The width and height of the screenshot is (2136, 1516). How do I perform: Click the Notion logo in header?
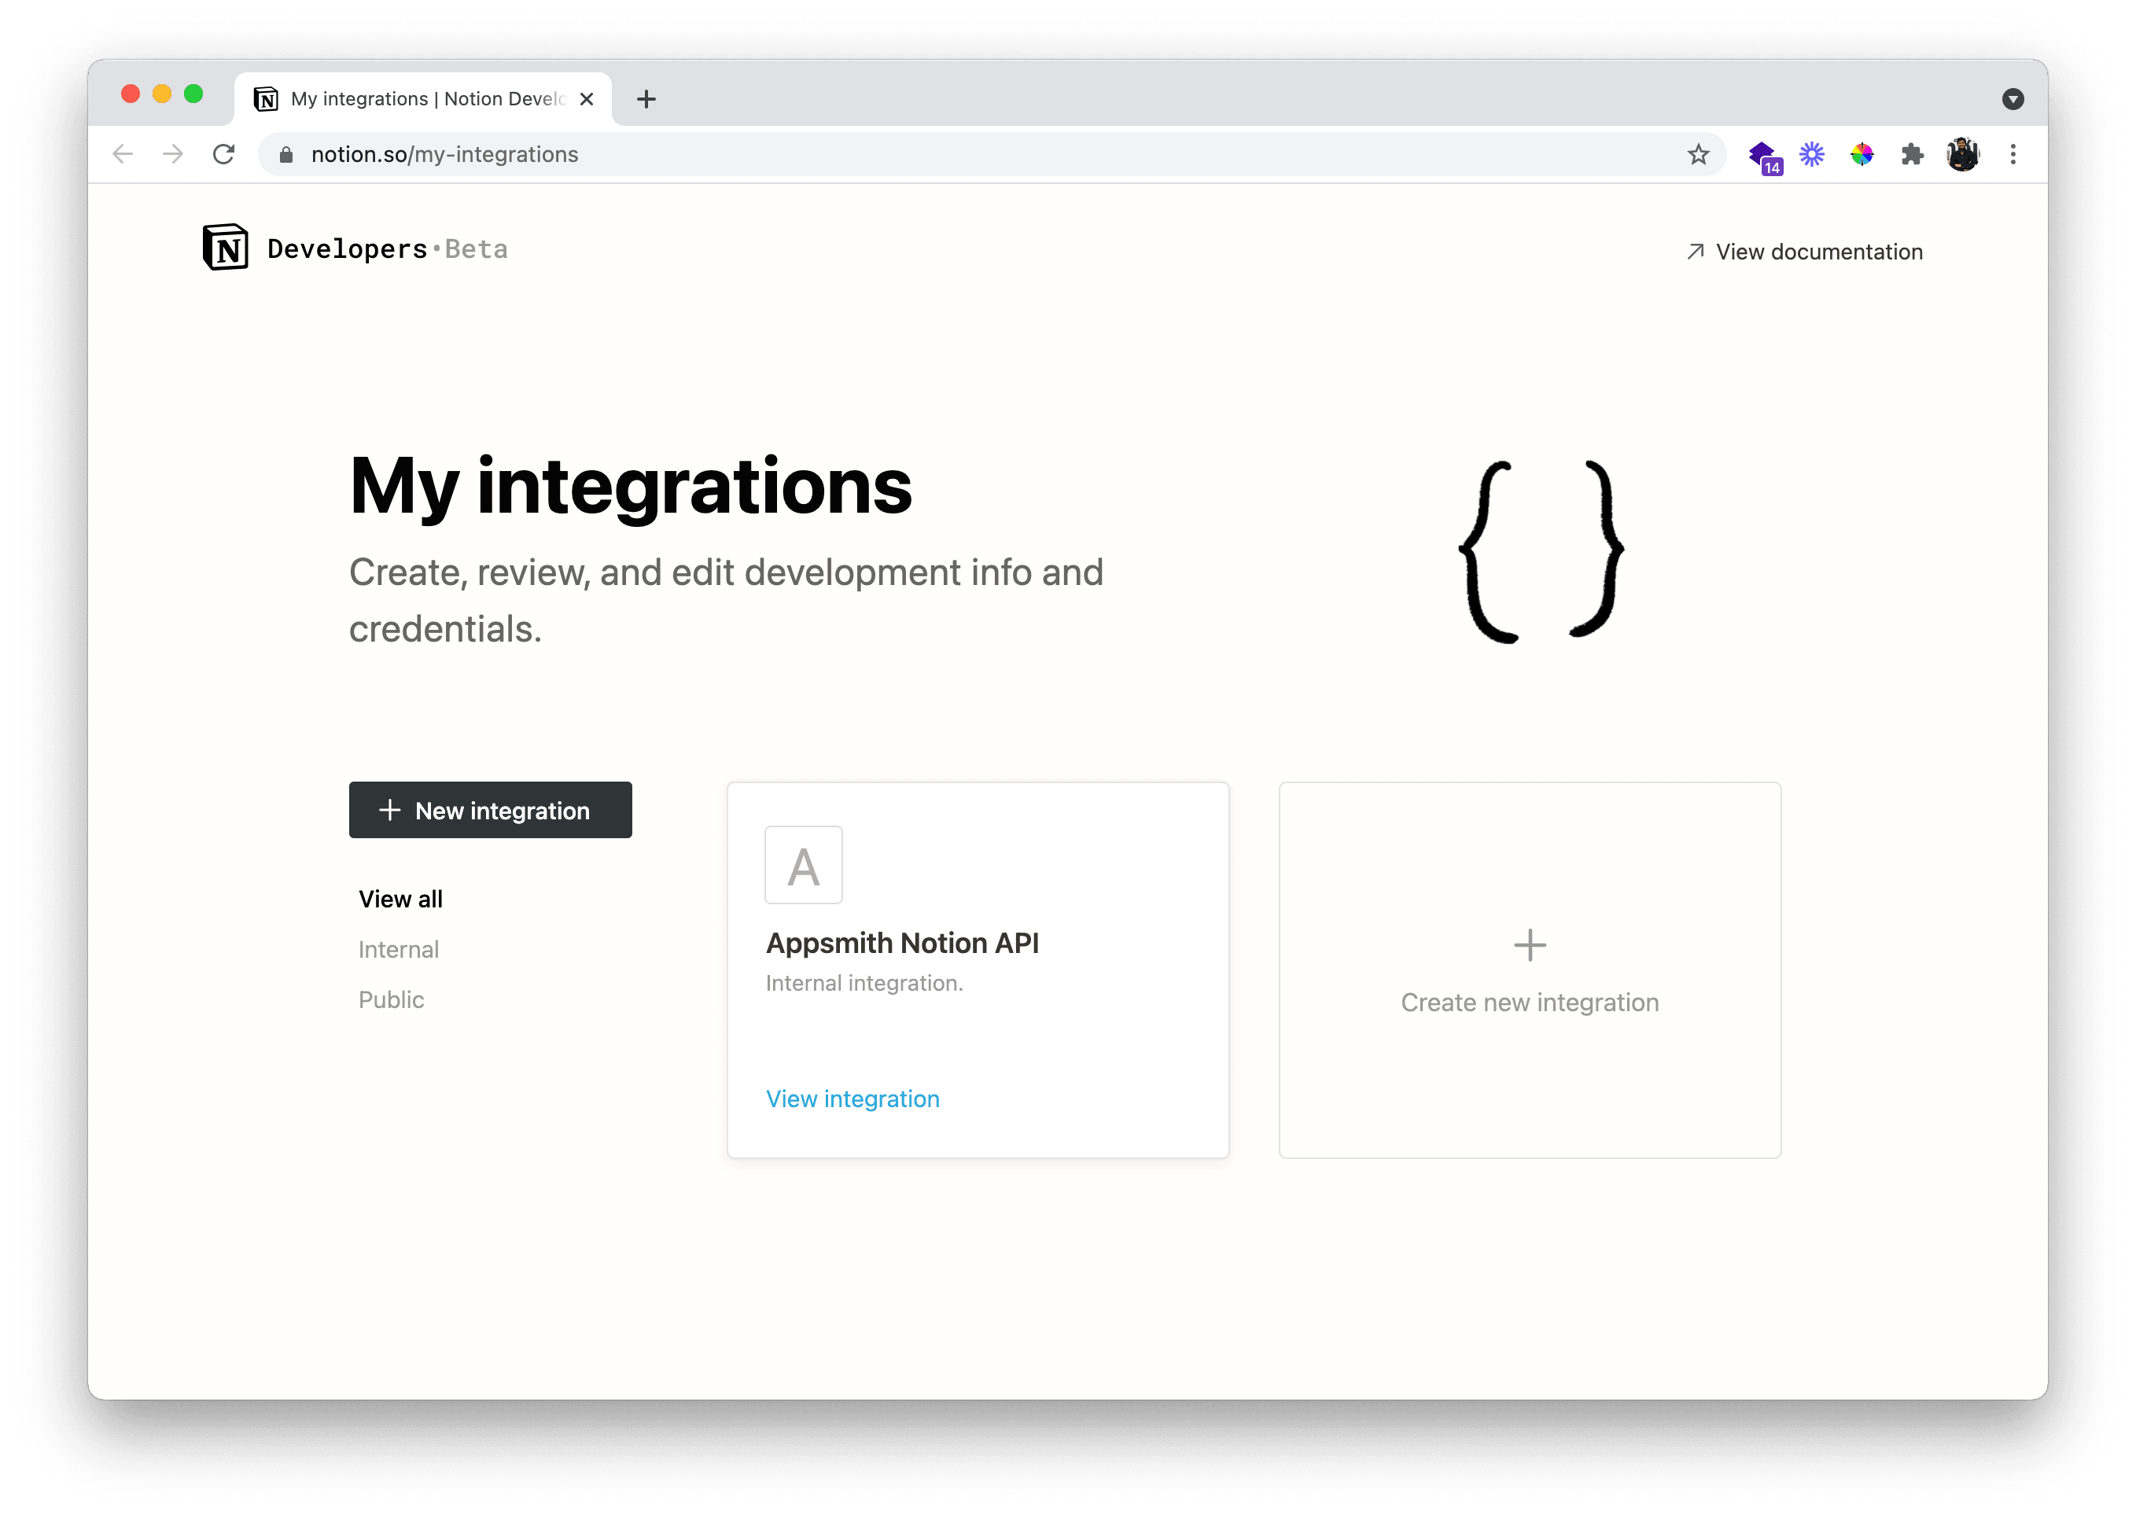pos(225,248)
